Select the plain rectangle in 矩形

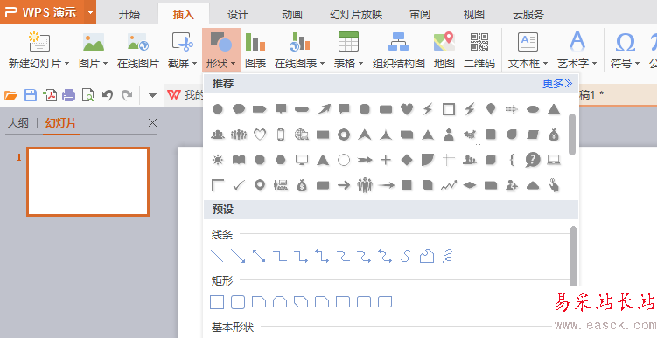[x=217, y=301]
